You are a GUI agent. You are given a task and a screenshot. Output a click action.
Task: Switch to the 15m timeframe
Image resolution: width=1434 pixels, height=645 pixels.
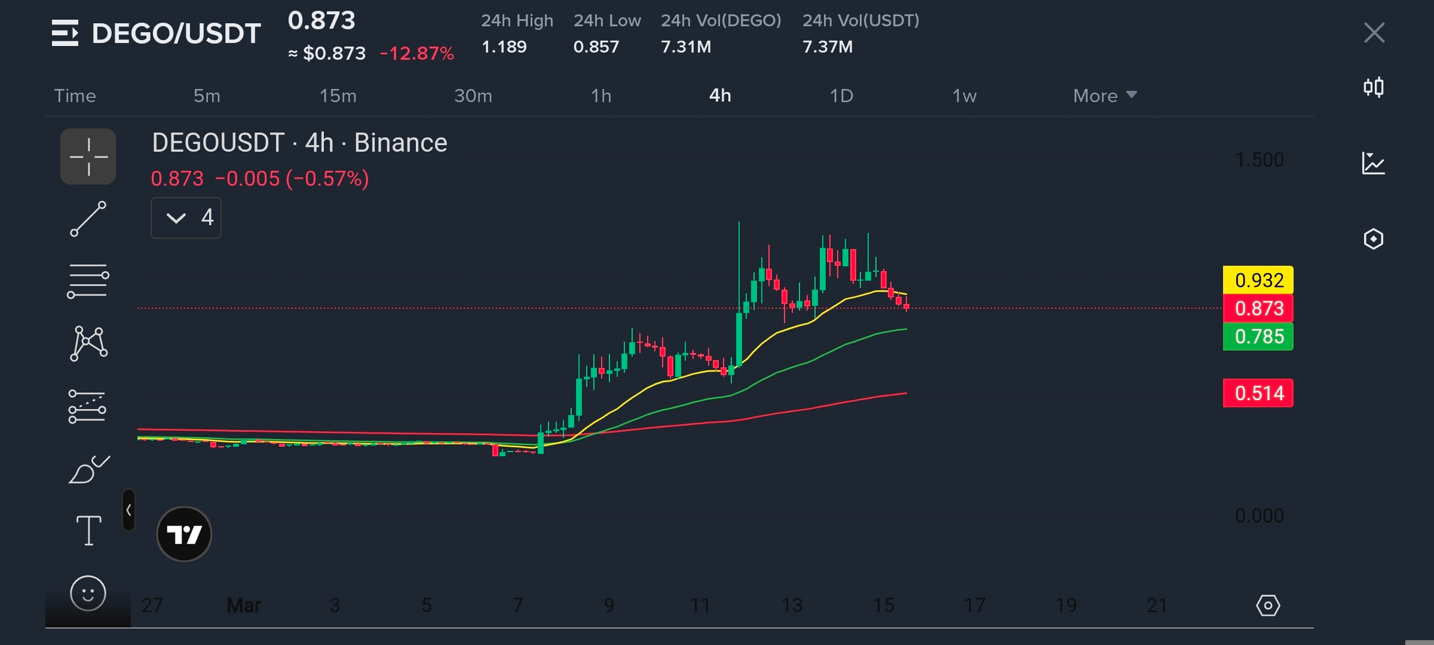click(x=338, y=96)
